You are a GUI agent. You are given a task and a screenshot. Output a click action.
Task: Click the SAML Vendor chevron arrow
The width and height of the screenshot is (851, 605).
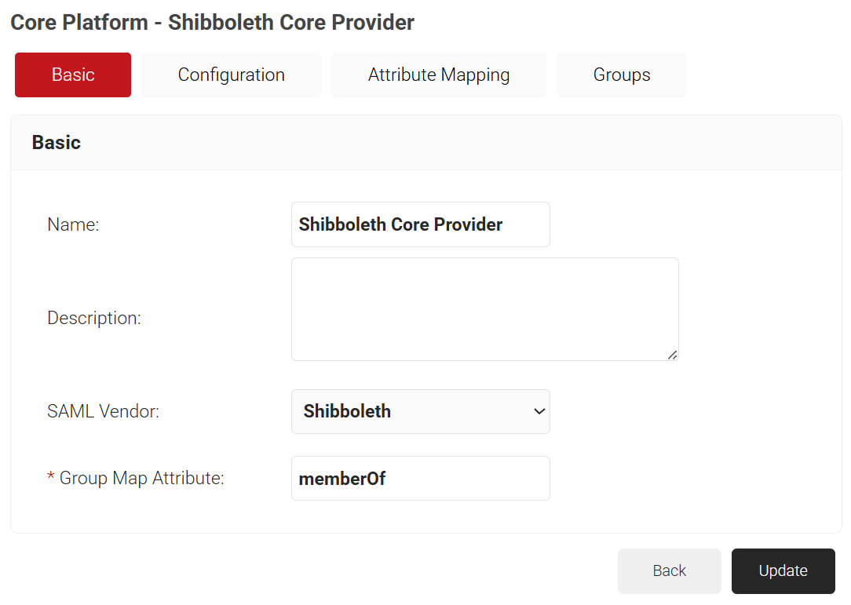coord(539,411)
